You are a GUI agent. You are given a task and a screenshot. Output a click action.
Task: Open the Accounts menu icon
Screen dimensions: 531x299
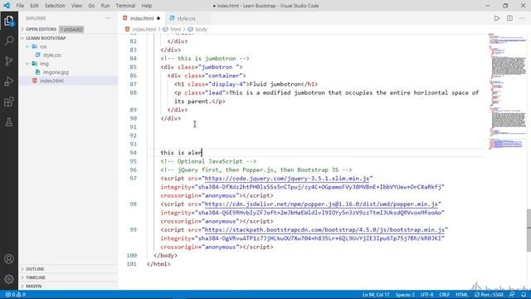[9, 259]
